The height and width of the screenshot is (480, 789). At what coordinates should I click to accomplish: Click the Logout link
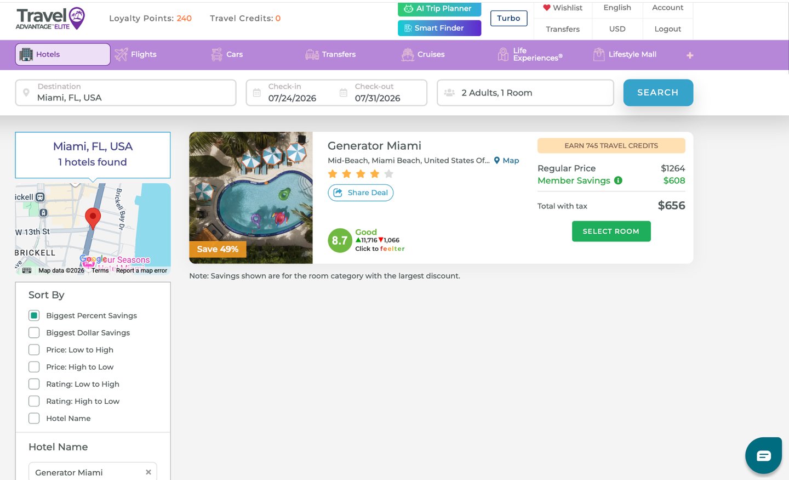click(x=667, y=29)
